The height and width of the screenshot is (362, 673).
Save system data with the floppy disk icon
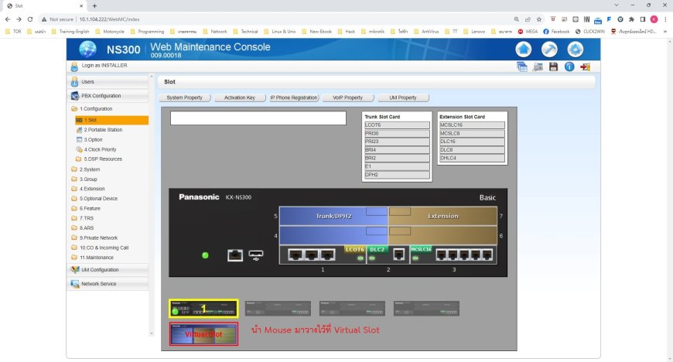553,67
